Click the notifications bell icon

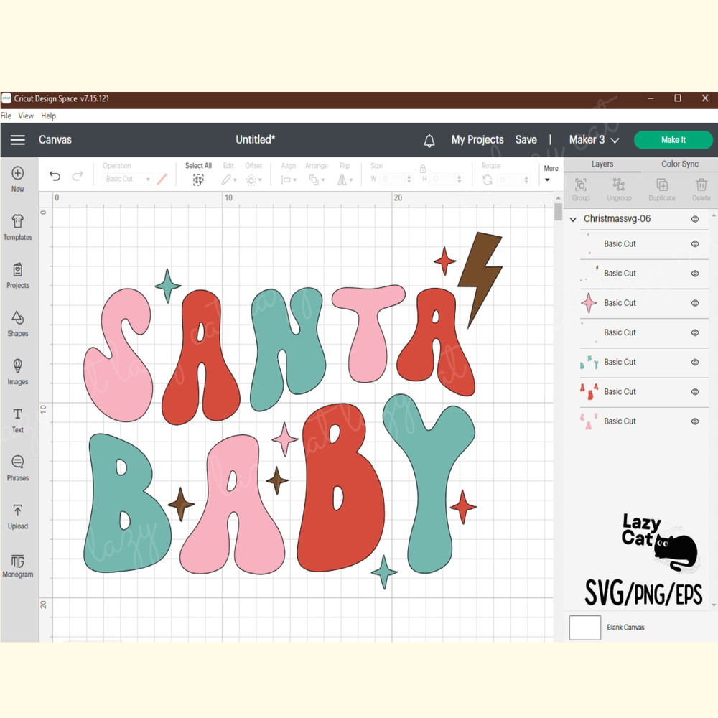pyautogui.click(x=429, y=140)
